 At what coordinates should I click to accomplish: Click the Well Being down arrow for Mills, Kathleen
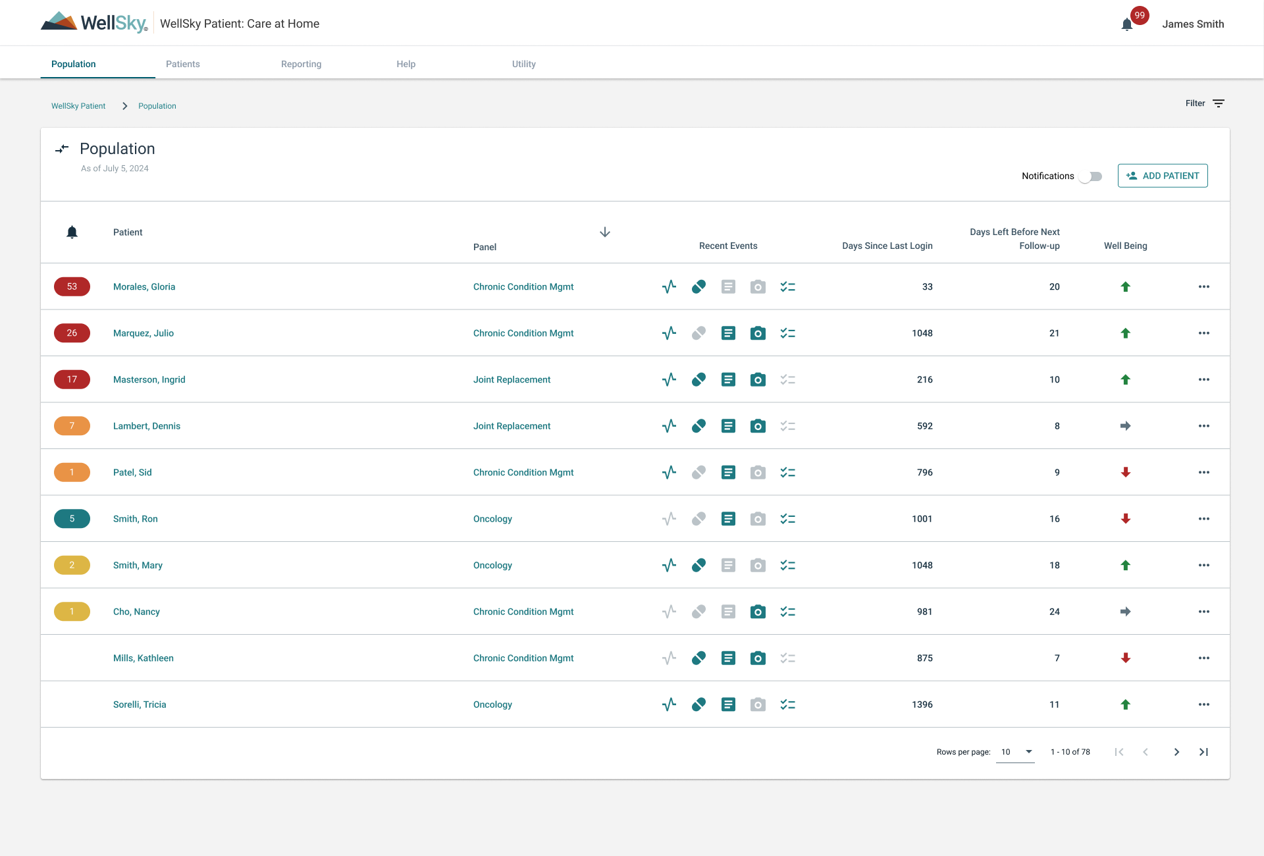(1126, 658)
